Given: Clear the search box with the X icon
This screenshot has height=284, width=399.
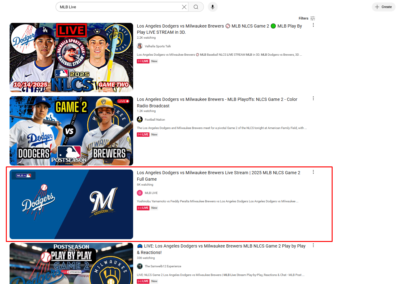Looking at the screenshot, I should (184, 7).
